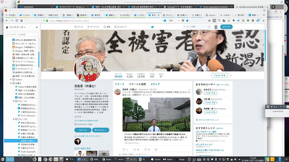This screenshot has width=289, height=162.
Task: Click the direct message icon under the tweet
Action: coord(156,149)
